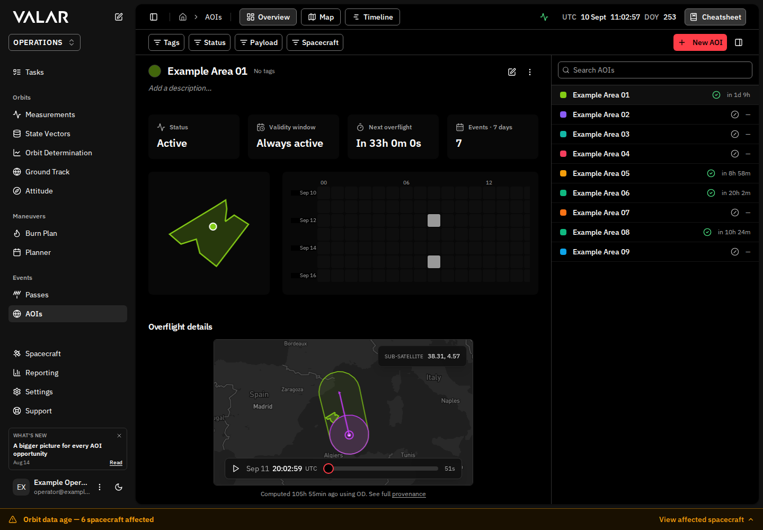Read the What's New article
This screenshot has width=763, height=530.
[x=116, y=463]
